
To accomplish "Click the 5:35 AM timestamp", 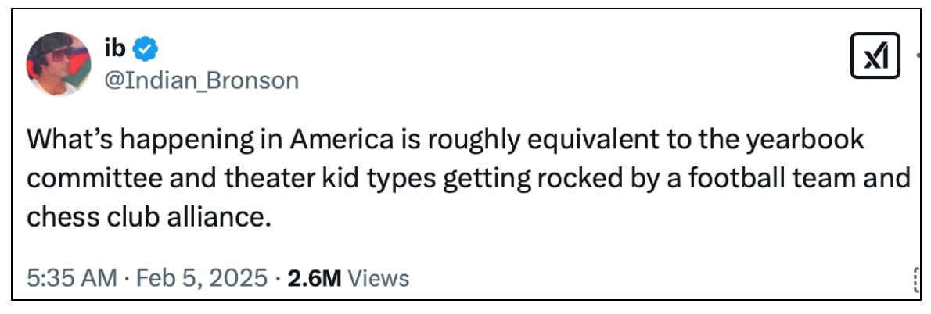I will point(71,278).
